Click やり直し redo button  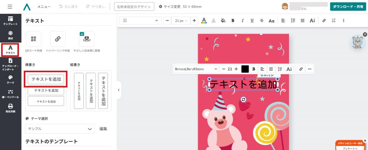(95, 7)
